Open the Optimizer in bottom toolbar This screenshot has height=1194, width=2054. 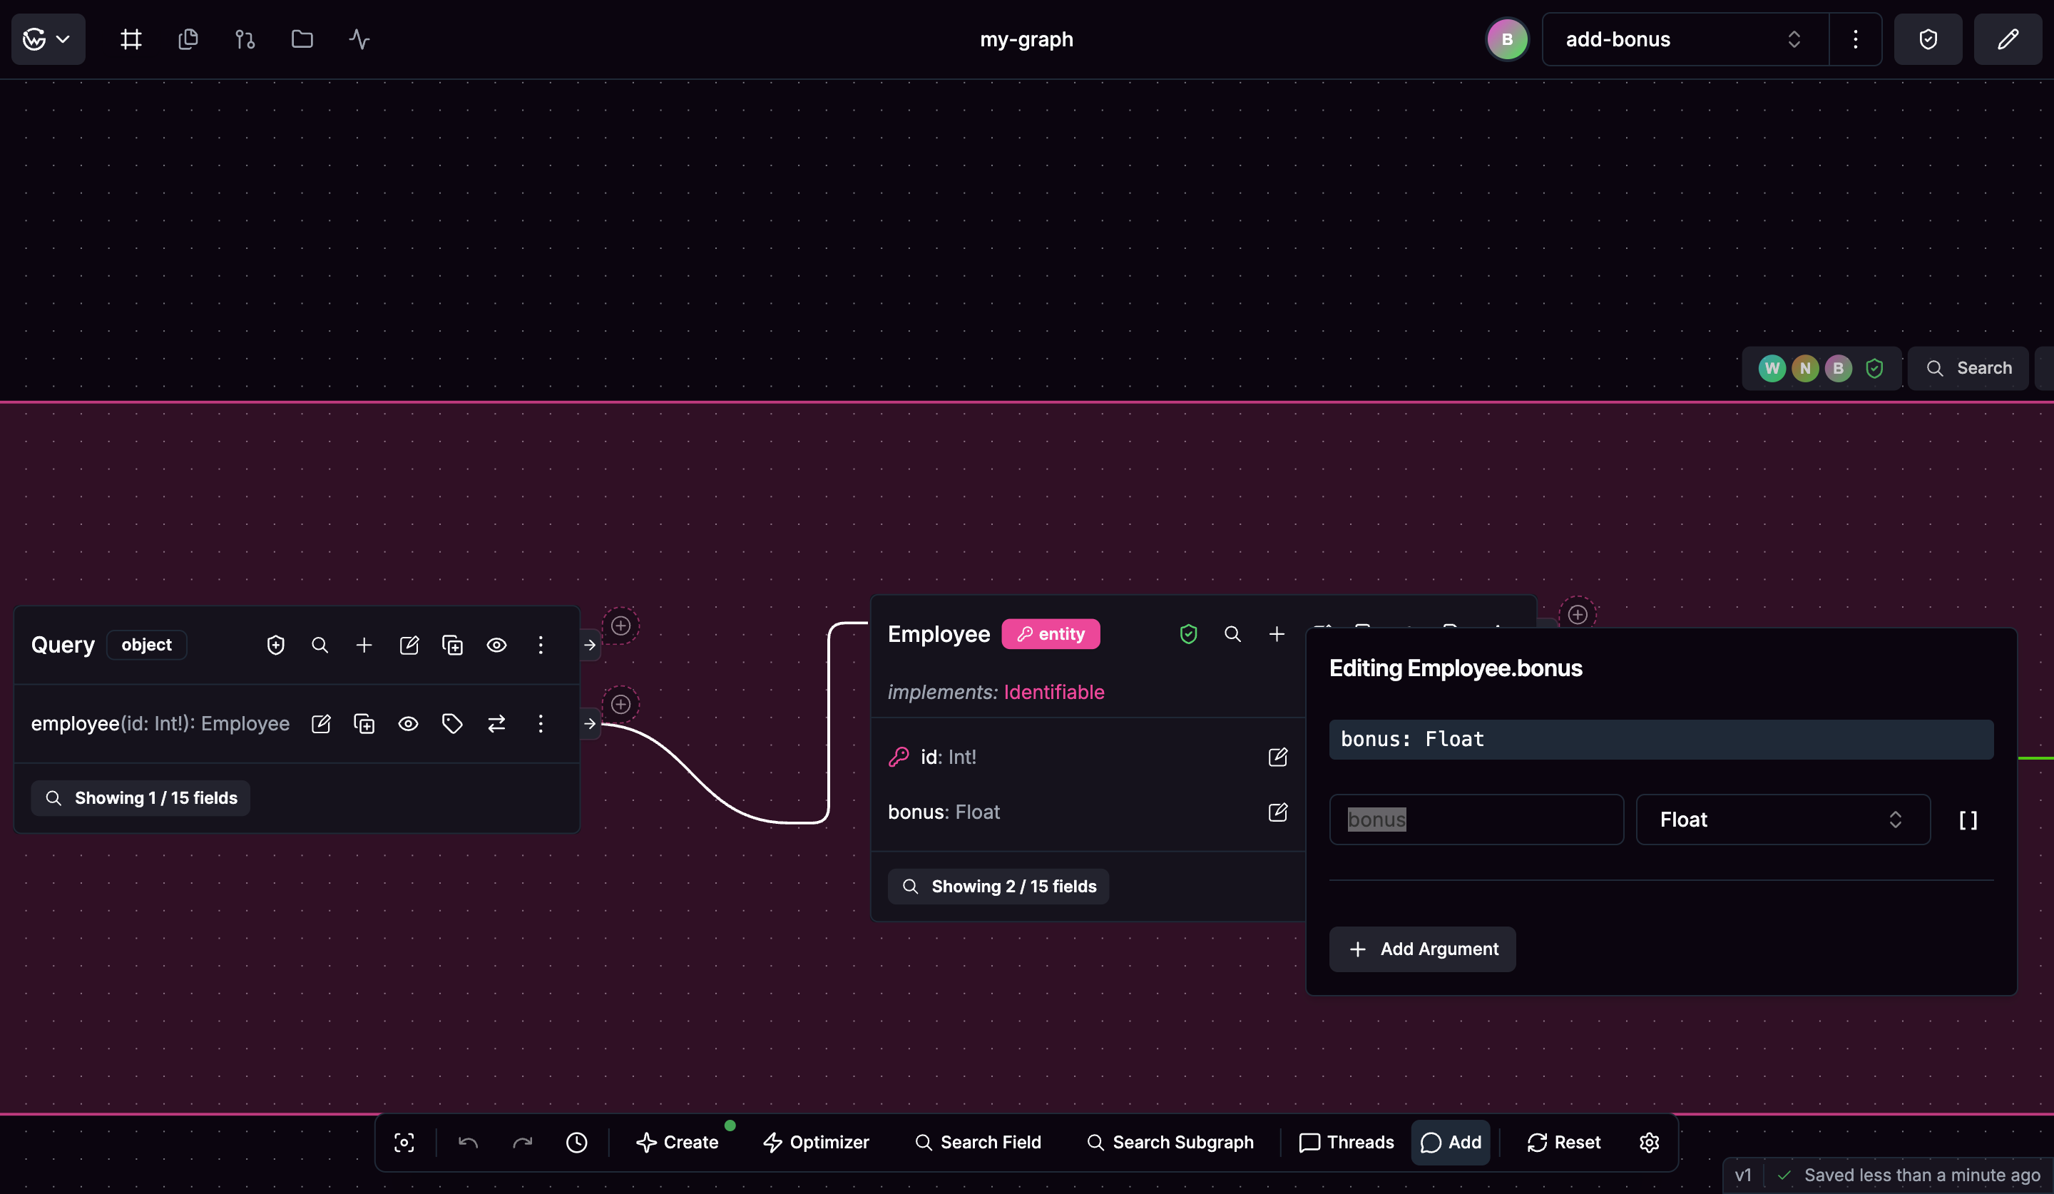[816, 1142]
